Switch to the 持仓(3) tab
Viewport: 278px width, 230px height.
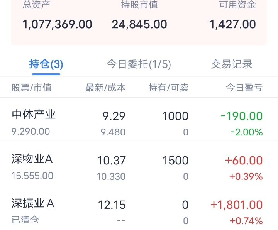coord(46,64)
